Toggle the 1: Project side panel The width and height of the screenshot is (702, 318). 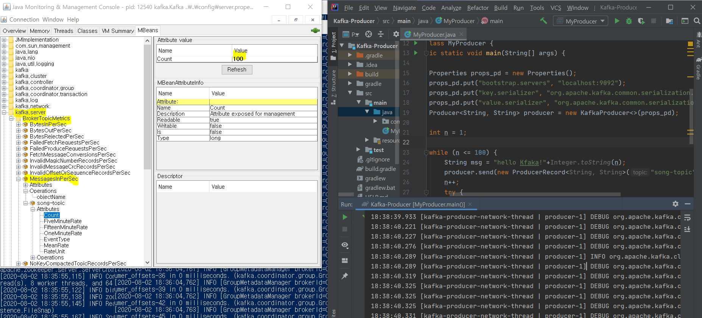tap(333, 46)
